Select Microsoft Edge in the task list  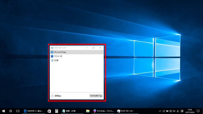pos(60,52)
